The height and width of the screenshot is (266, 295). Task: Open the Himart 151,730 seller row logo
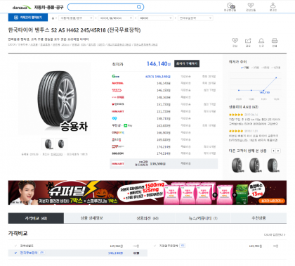click(118, 111)
